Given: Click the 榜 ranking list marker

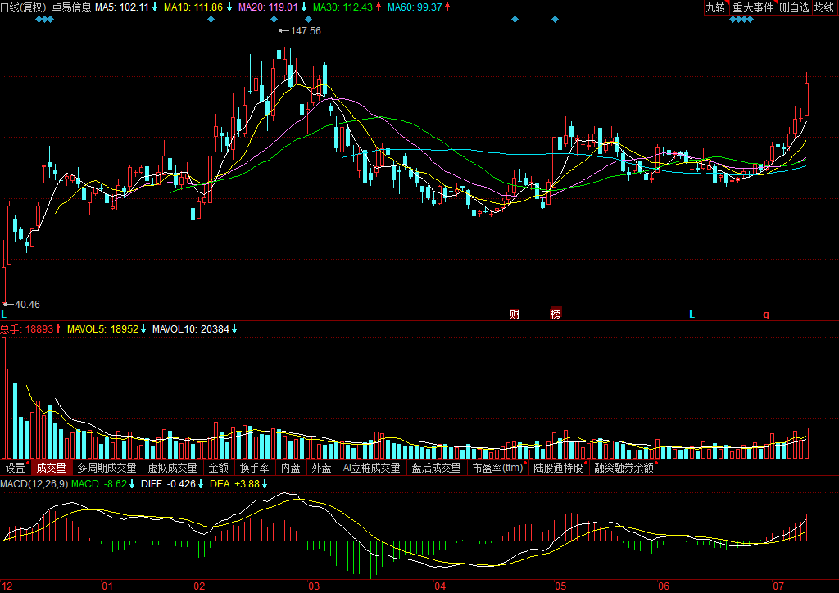Looking at the screenshot, I should 556,315.
